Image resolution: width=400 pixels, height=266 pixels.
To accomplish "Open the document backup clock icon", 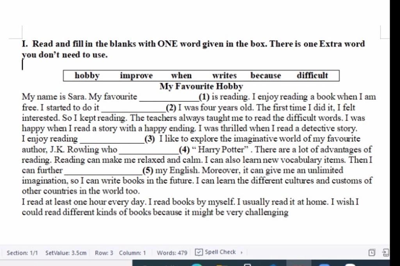I will pyautogui.click(x=372, y=252).
